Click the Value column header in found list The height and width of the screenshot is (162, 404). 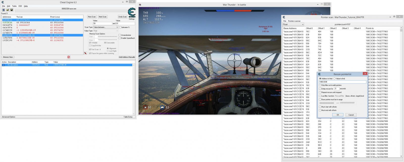(19, 17)
